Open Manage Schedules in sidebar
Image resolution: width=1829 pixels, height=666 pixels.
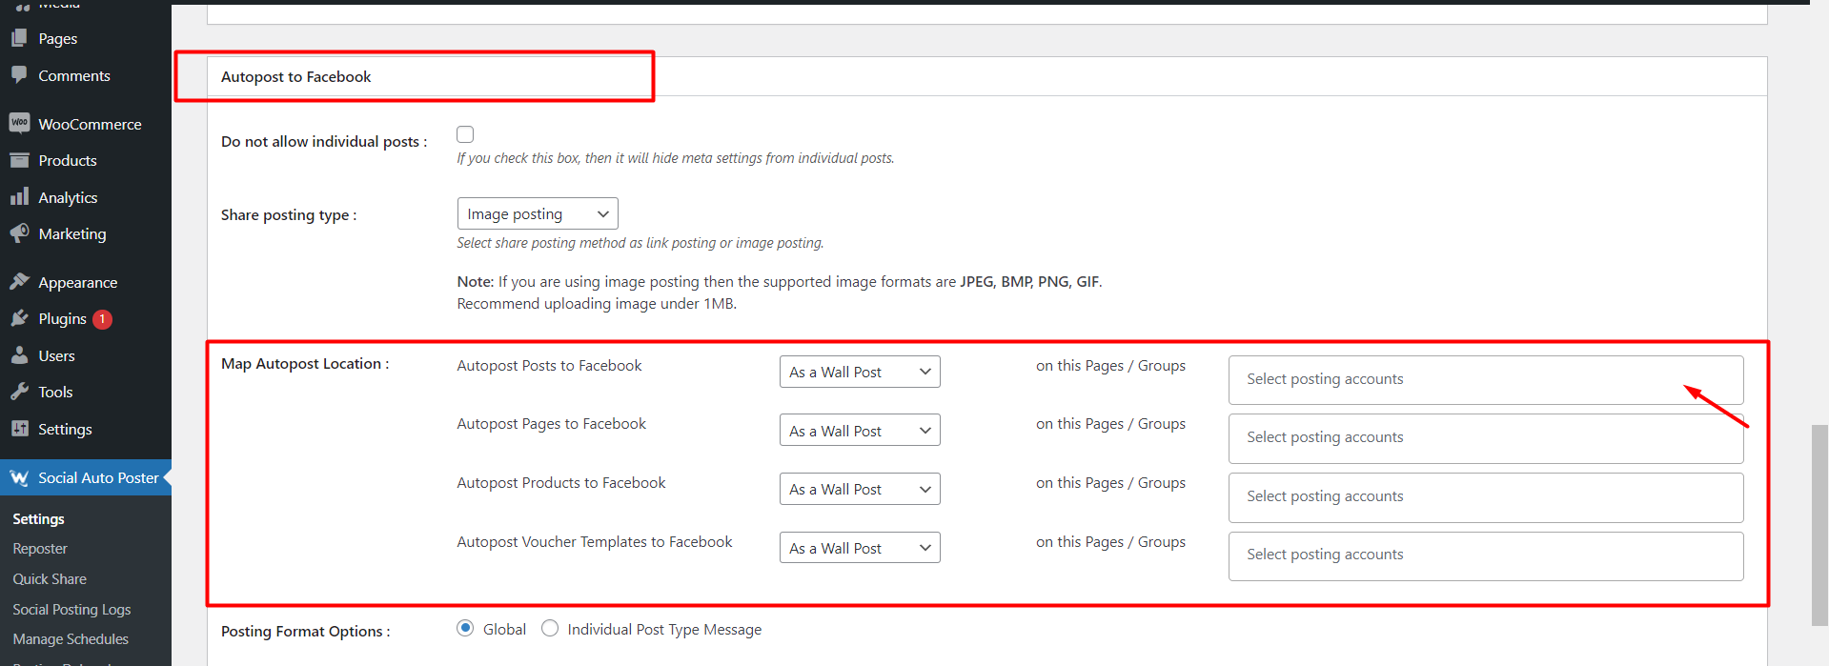point(71,639)
